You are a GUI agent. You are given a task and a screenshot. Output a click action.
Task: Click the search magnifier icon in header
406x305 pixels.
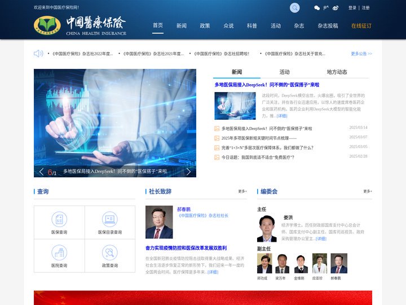294,8
